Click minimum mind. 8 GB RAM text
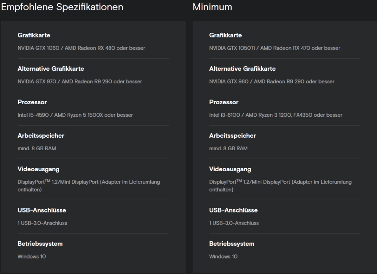The height and width of the screenshot is (274, 377). click(228, 148)
